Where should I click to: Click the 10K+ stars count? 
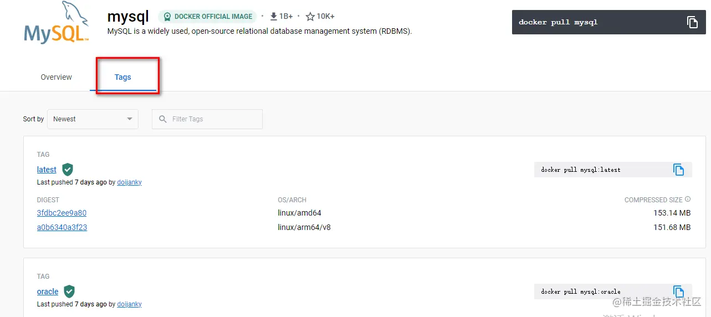point(325,17)
